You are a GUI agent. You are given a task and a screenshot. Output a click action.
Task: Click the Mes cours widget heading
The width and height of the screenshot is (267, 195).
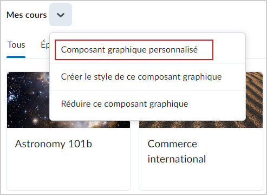[27, 15]
